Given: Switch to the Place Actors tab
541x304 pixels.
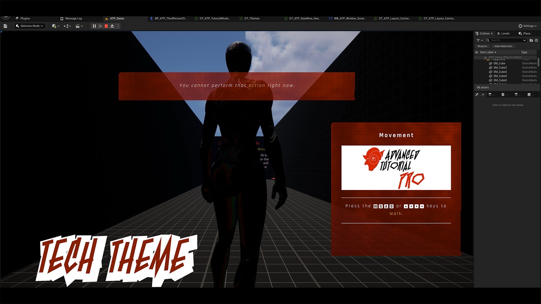Looking at the screenshot, I should (526, 33).
